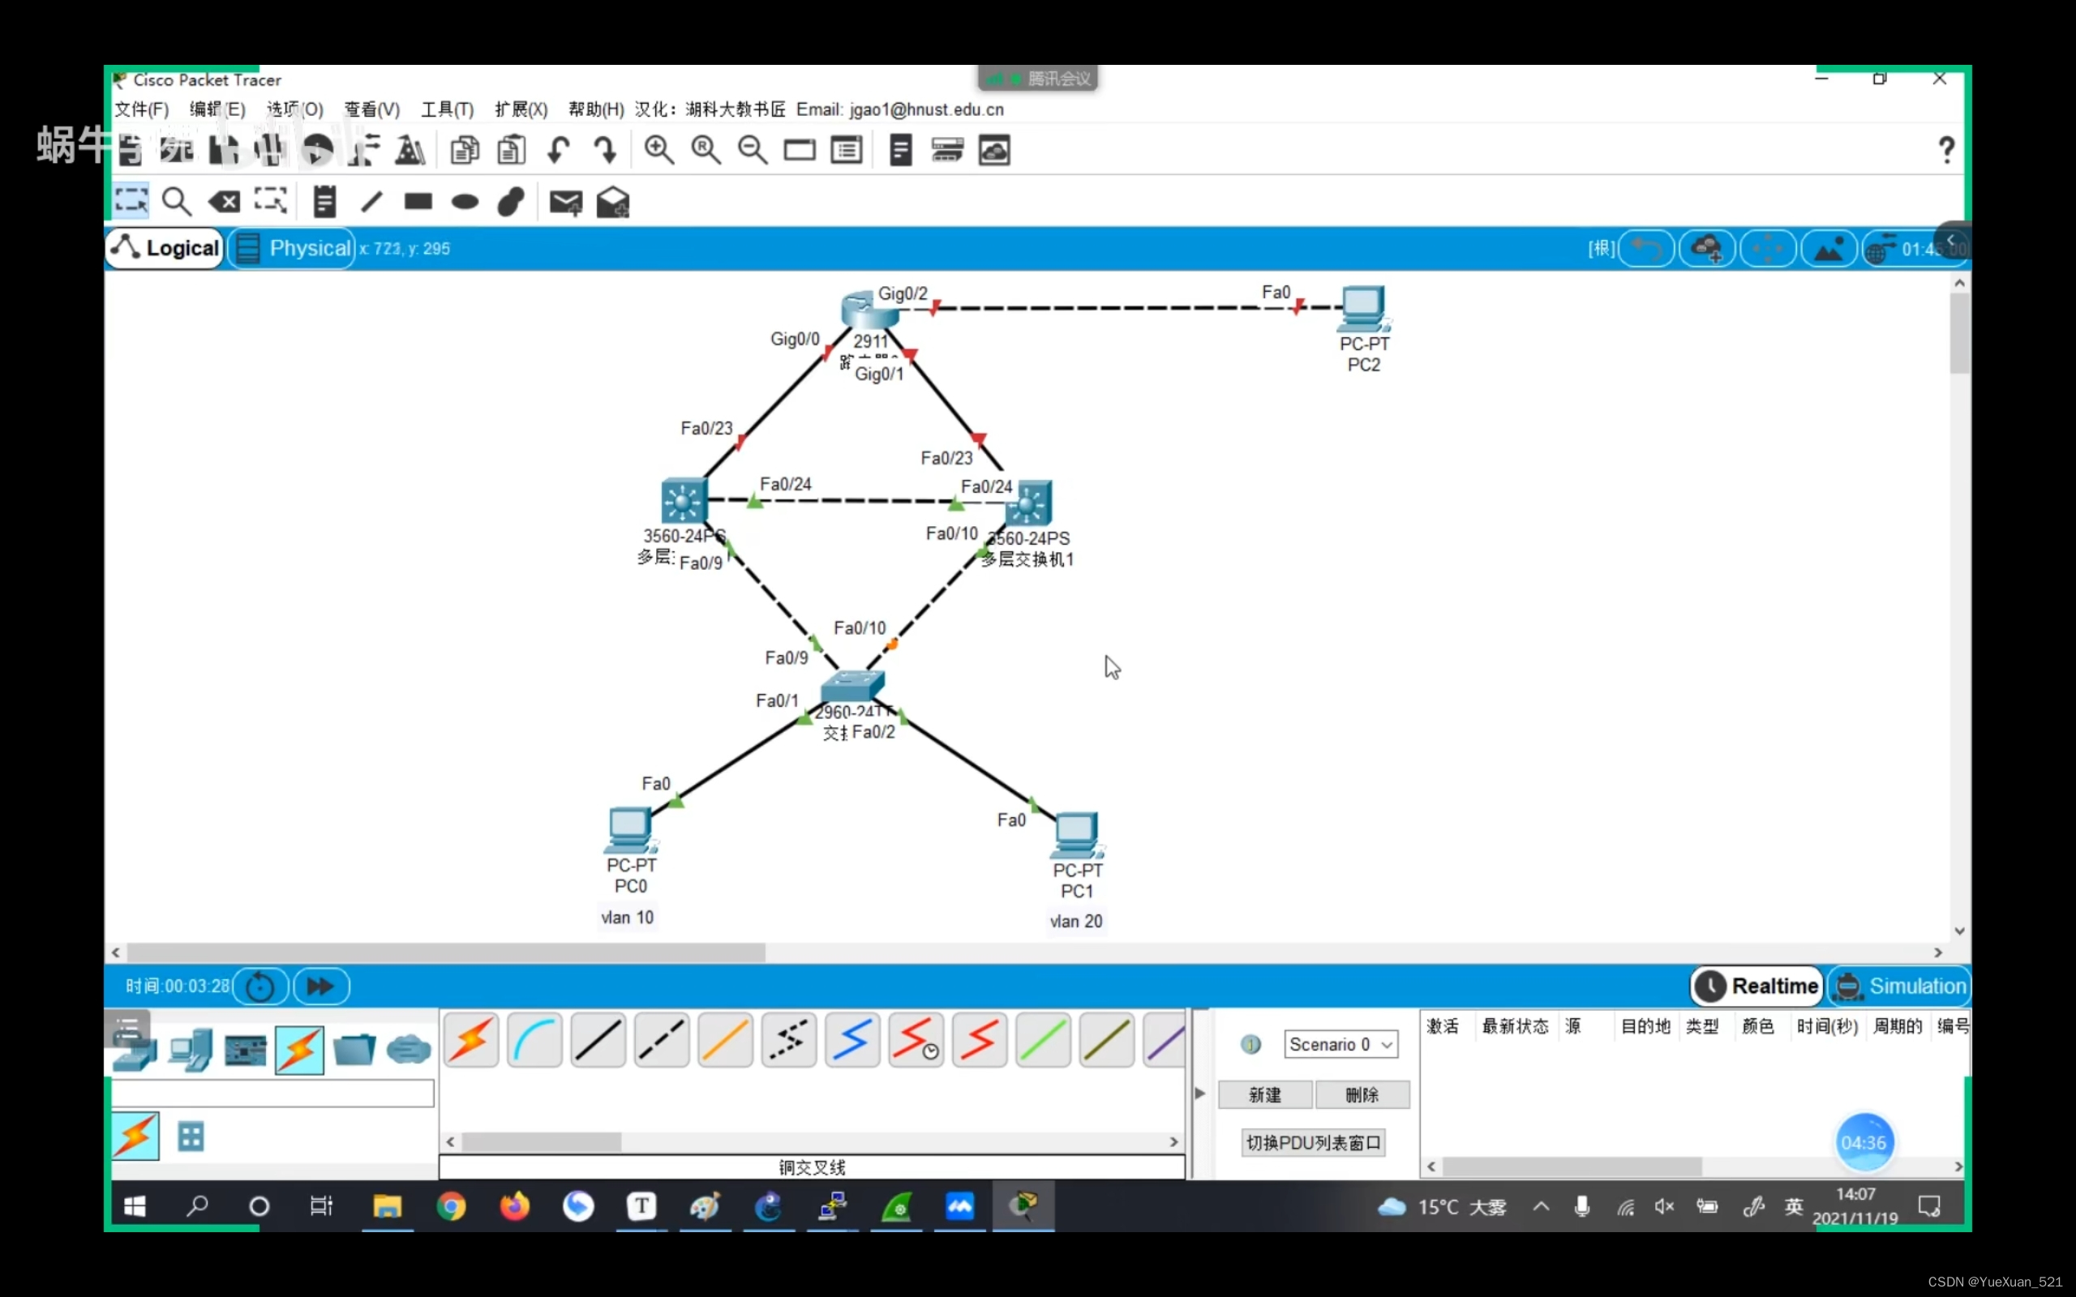Pick the orange Fiber cable

point(725,1040)
